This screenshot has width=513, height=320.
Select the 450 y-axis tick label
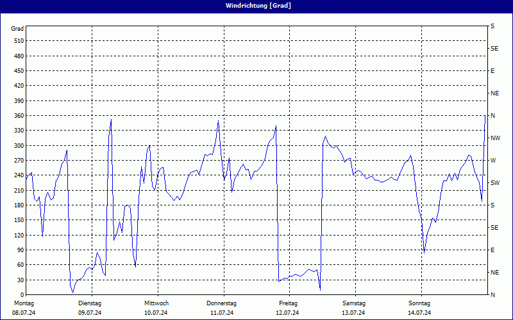[x=19, y=71]
